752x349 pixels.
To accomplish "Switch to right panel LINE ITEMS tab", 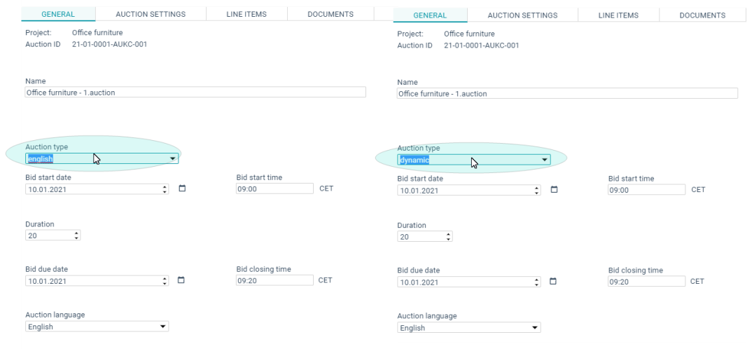I will [x=618, y=15].
